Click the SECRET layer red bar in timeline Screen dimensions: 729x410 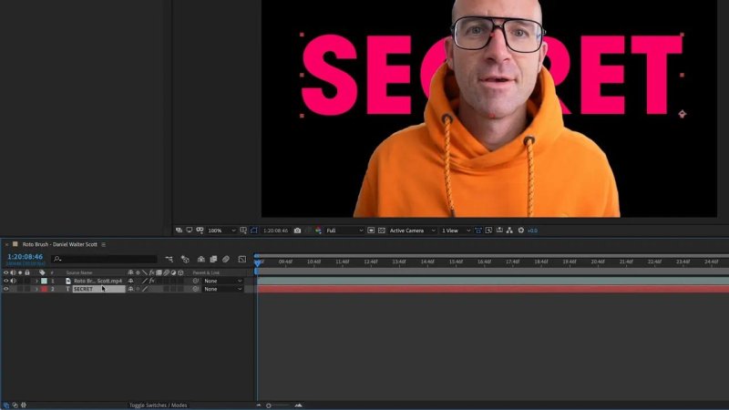(x=493, y=289)
